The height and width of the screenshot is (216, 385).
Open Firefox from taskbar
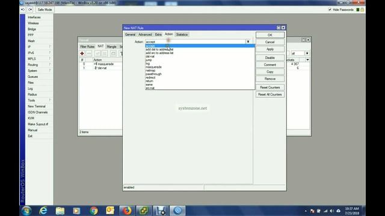pos(127,211)
